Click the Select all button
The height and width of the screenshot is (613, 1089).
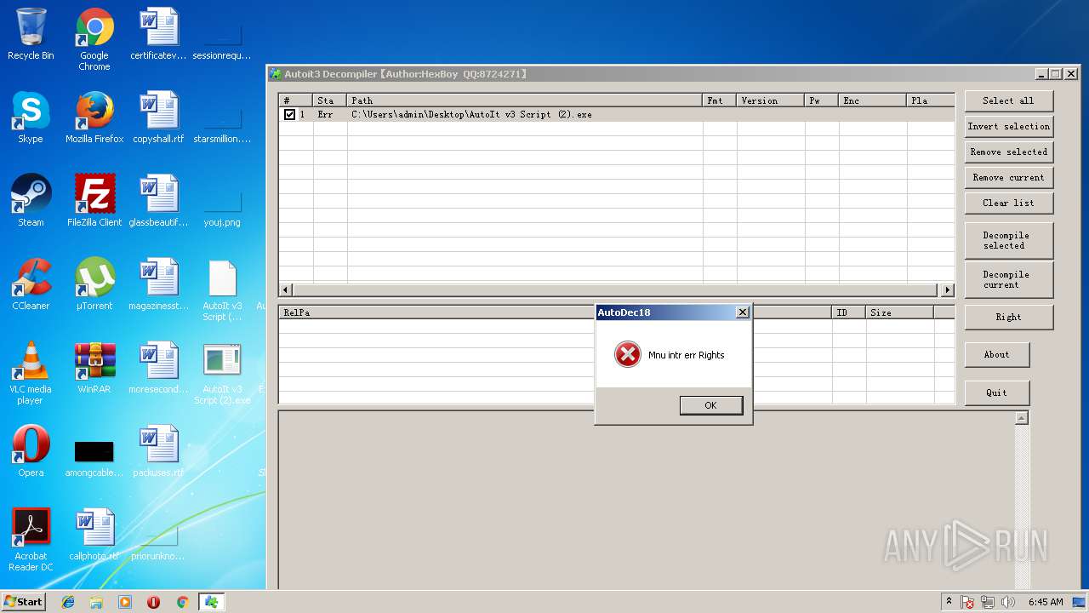click(x=1008, y=100)
